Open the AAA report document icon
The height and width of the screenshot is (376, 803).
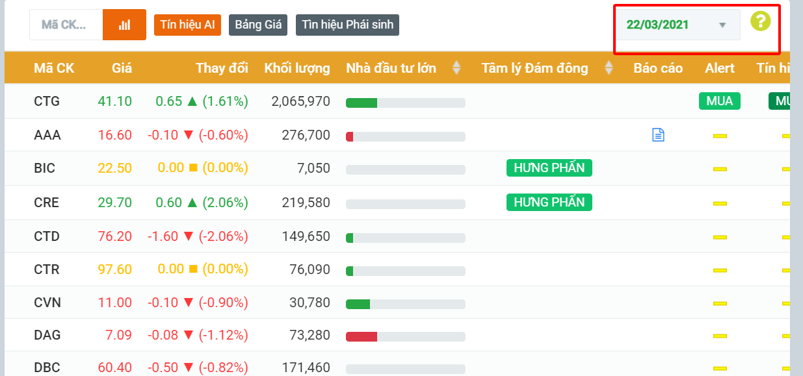point(658,135)
